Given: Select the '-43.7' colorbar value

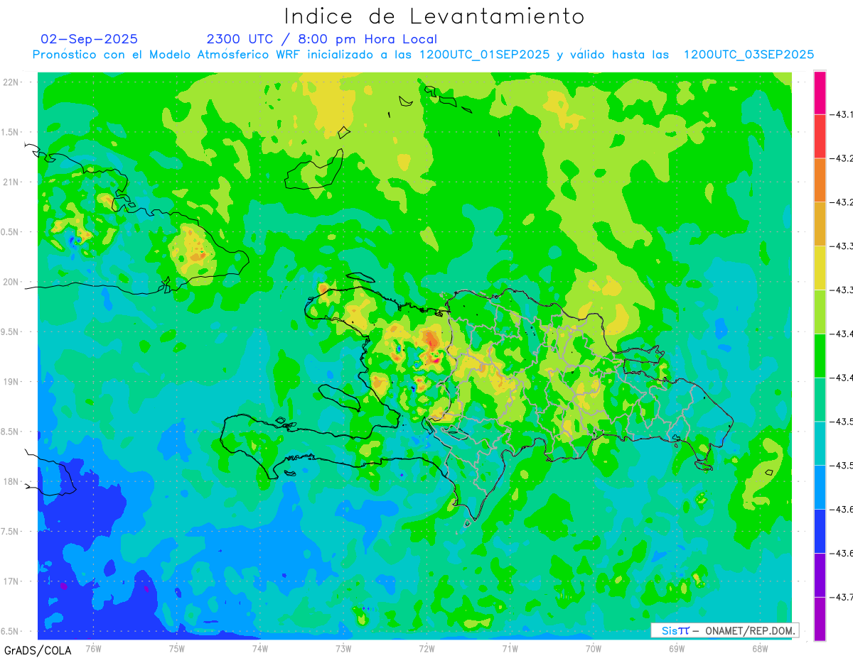Looking at the screenshot, I should (843, 597).
